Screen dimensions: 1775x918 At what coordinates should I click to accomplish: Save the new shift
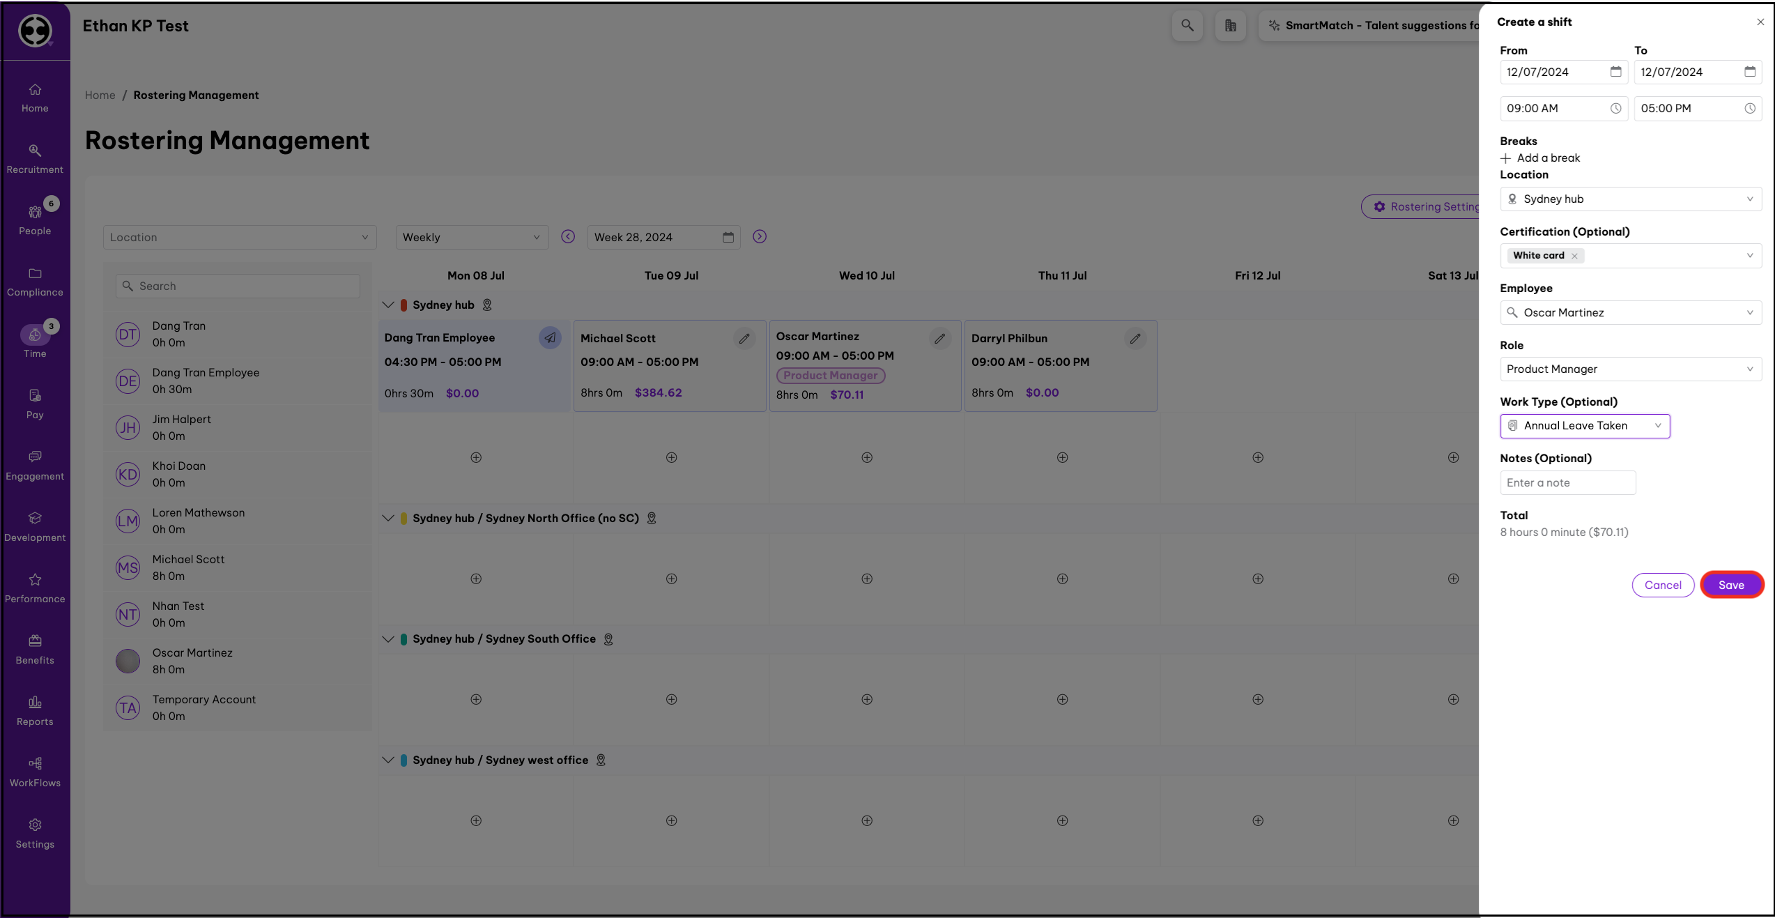1731,585
